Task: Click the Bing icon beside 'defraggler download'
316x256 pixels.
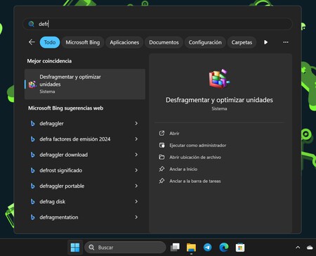Action: click(33, 155)
